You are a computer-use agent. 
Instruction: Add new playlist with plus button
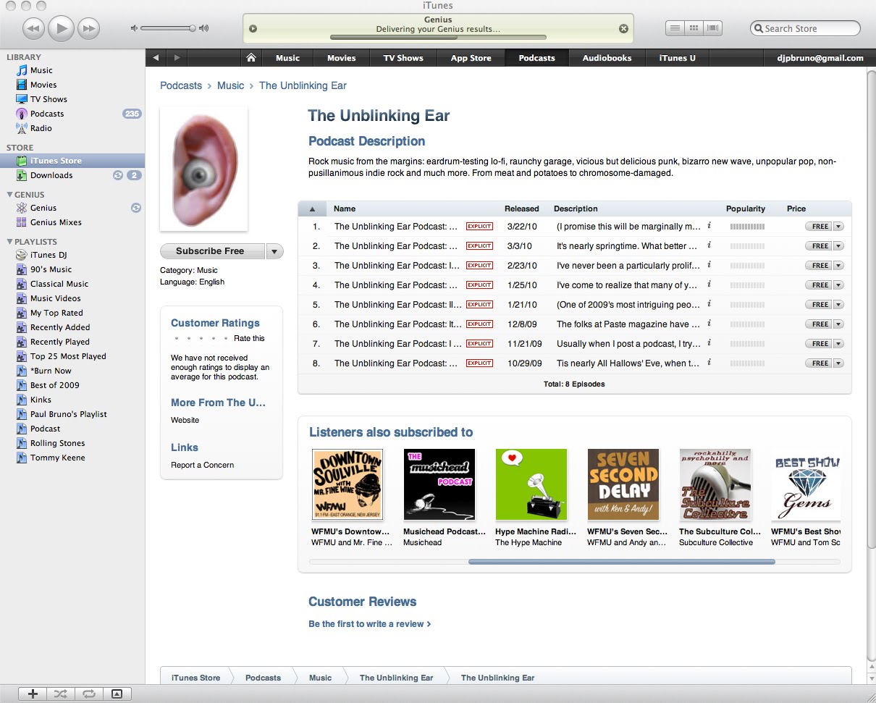click(33, 694)
